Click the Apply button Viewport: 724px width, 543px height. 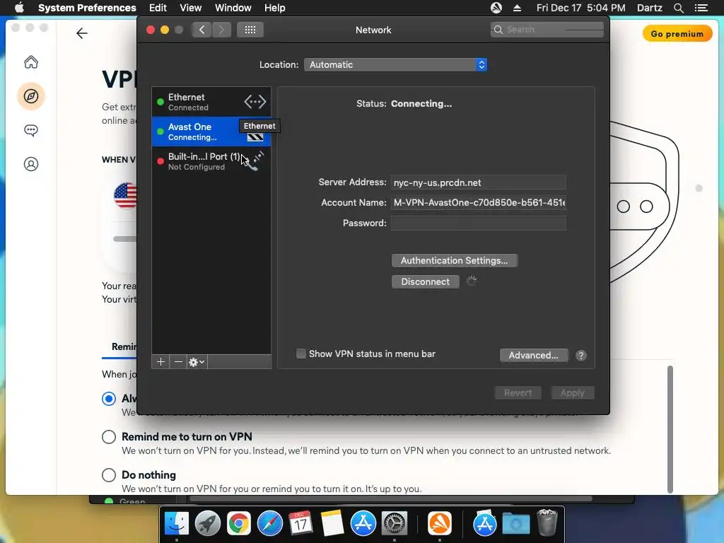(573, 393)
